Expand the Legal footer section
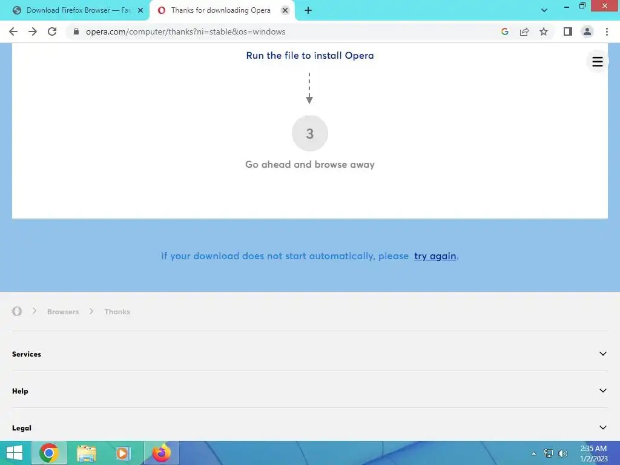This screenshot has height=465, width=620. 309,427
